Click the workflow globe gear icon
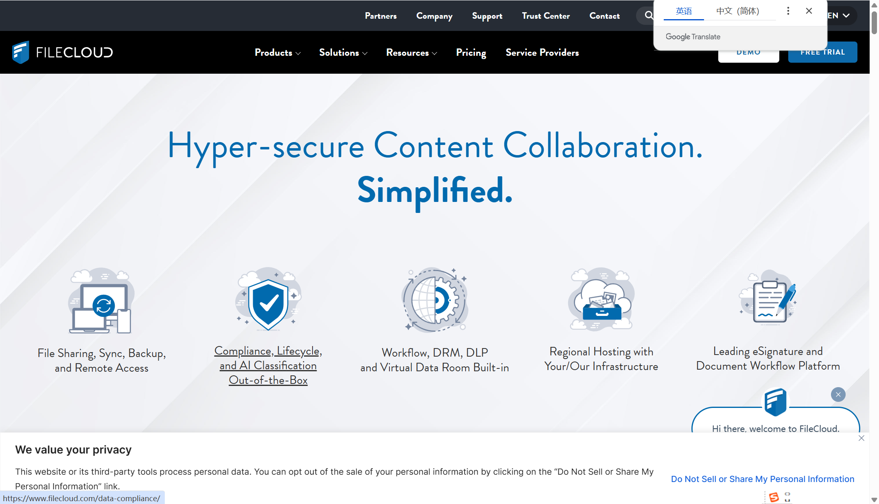Image resolution: width=879 pixels, height=504 pixels. pos(435,300)
